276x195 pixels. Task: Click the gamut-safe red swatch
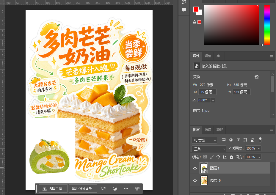(199, 22)
